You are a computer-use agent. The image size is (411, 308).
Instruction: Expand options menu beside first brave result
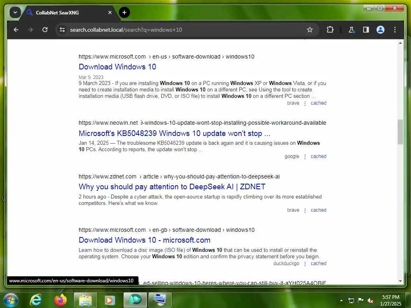pyautogui.click(x=305, y=103)
